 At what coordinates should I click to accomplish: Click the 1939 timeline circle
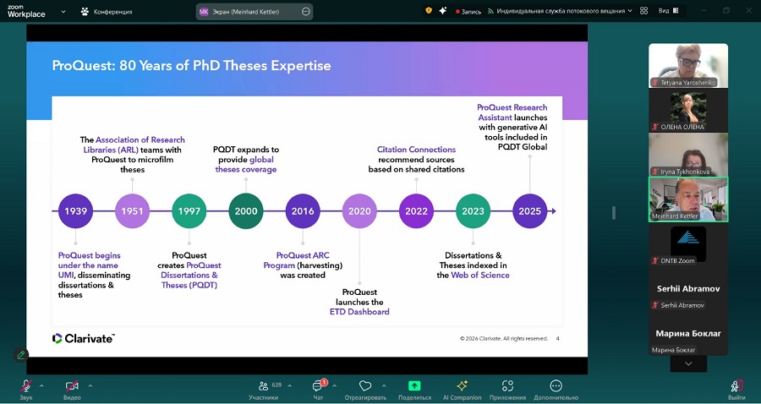[76, 211]
